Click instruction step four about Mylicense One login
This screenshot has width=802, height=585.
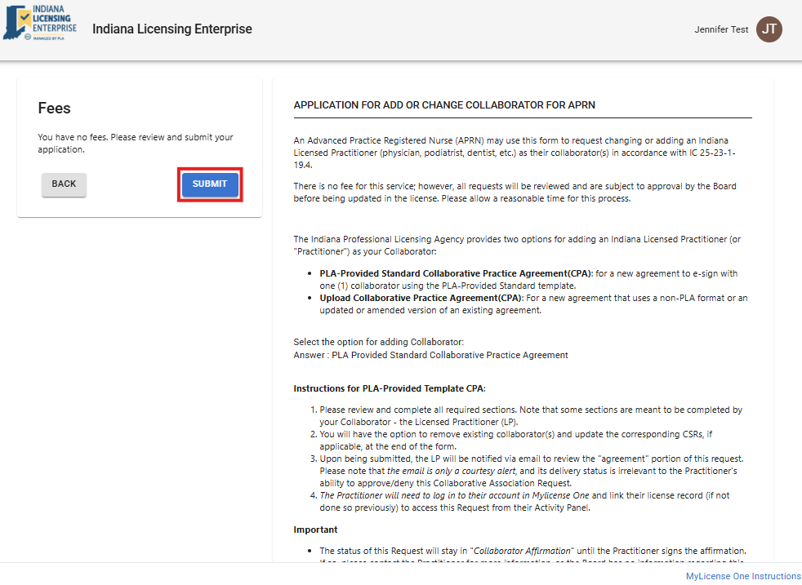[531, 502]
